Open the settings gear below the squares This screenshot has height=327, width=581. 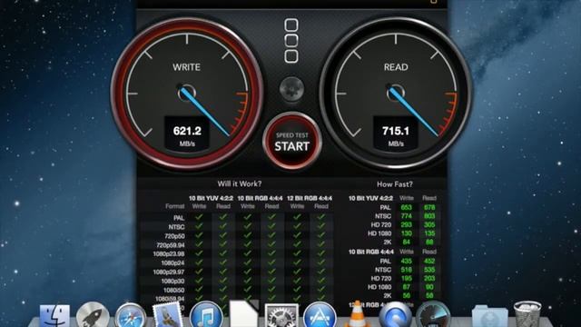pos(291,89)
